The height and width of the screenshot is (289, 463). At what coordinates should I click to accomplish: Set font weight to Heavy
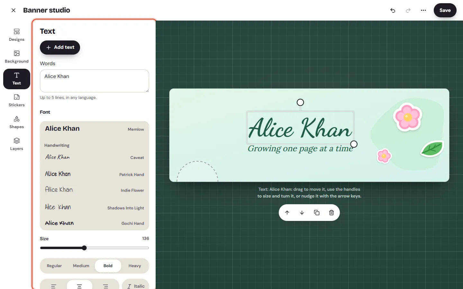pos(135,266)
